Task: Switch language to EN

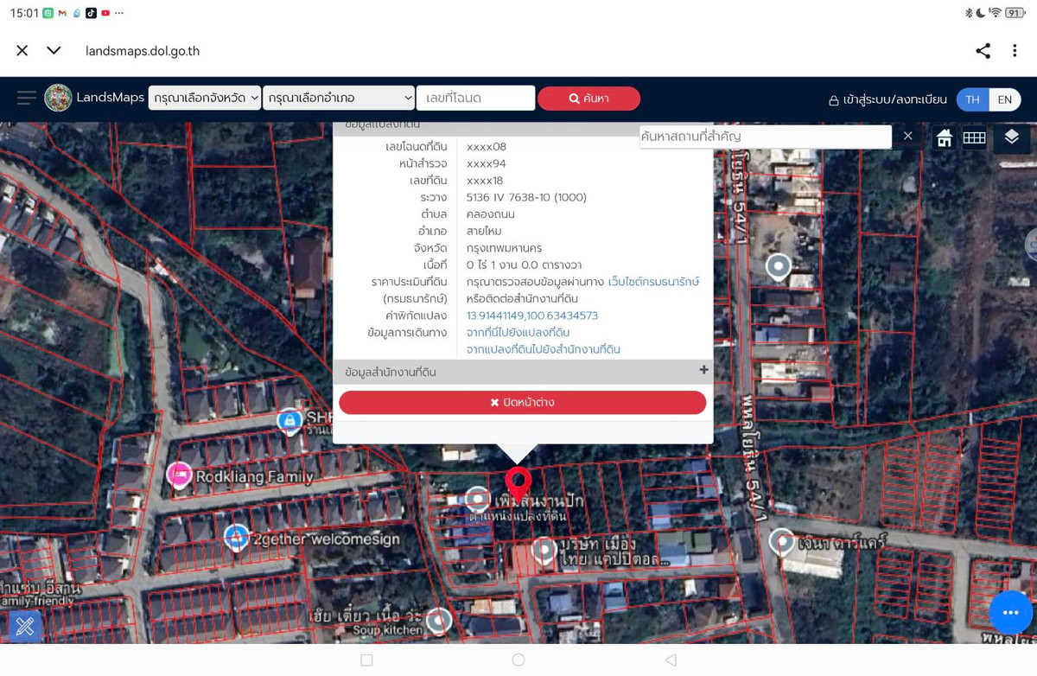Action: click(x=1004, y=99)
